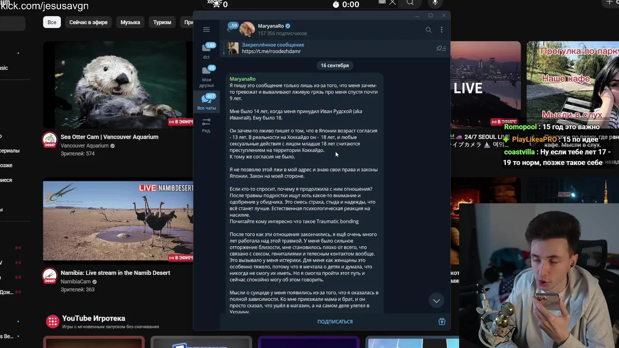The width and height of the screenshot is (619, 348).
Task: Select the Туризм category on Kick
Action: 162,22
